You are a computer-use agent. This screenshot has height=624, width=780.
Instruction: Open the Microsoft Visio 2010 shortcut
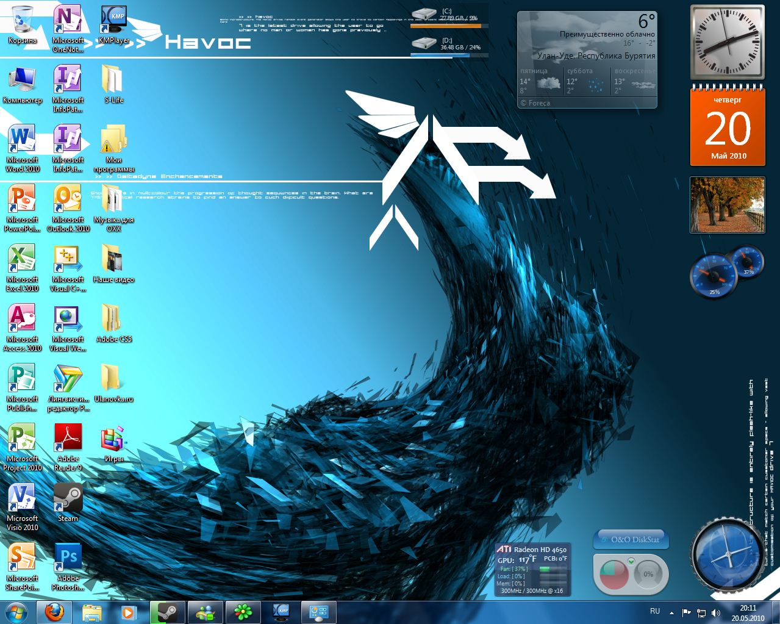22,498
